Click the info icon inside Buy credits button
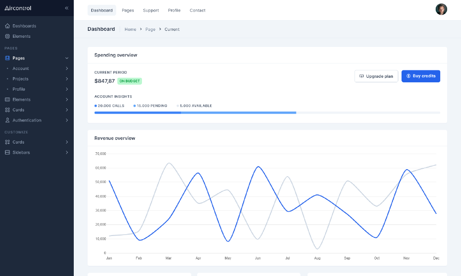This screenshot has height=276, width=461. coord(408,76)
